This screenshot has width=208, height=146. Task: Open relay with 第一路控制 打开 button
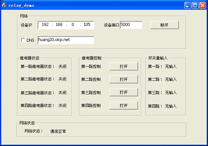(124, 66)
